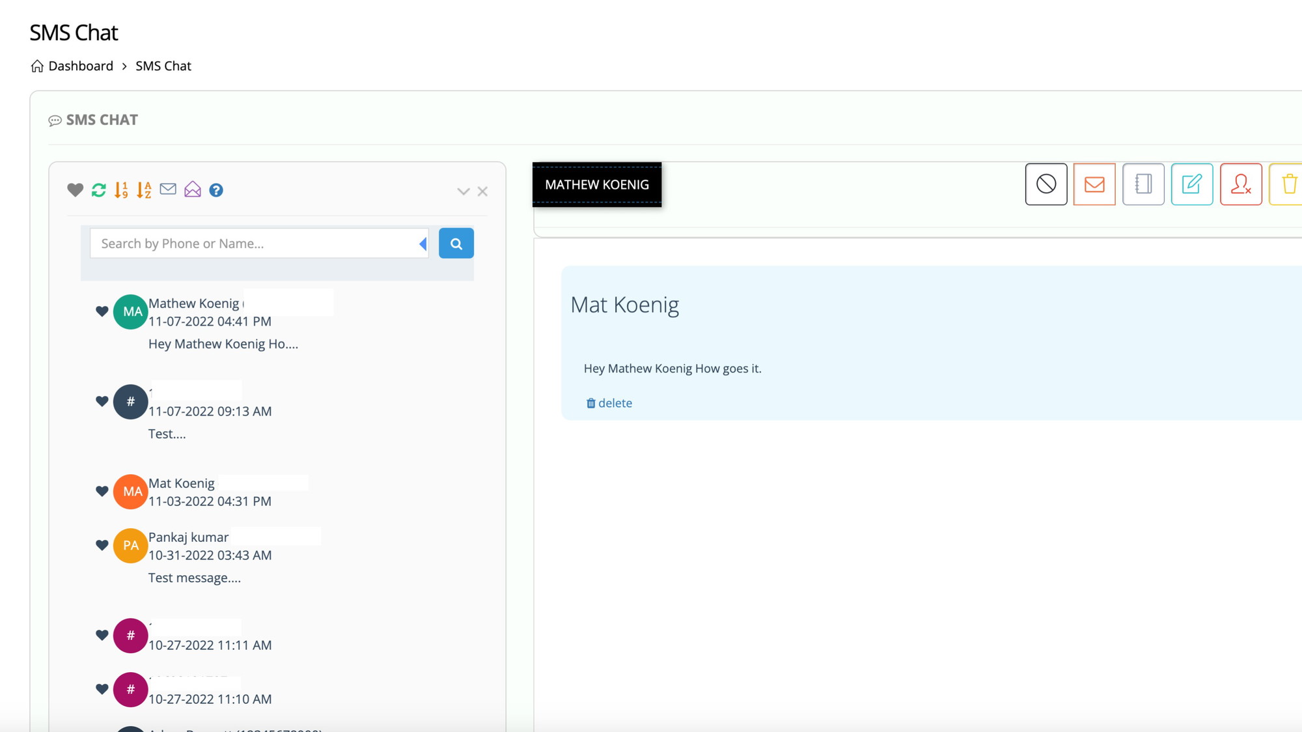This screenshot has height=732, width=1302.
Task: Toggle favorite heart for Mat Koenig
Action: pyautogui.click(x=102, y=491)
